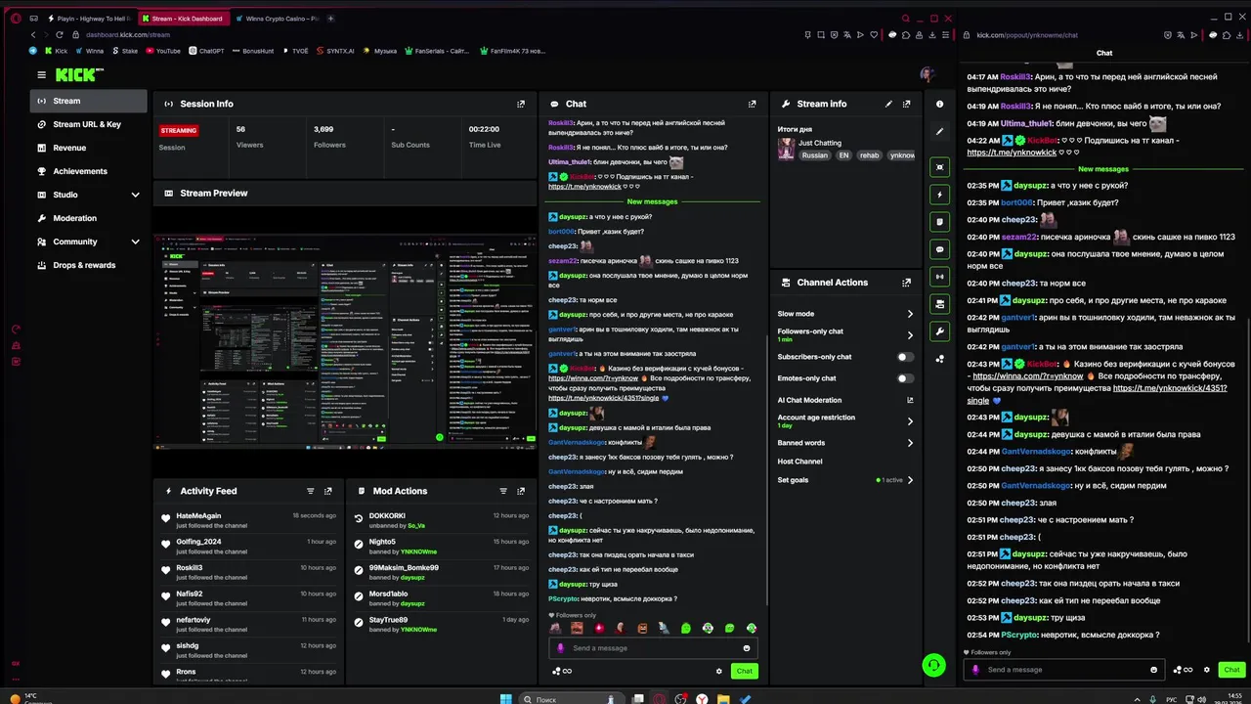Toggle the wrench widget icon
1251x704 pixels.
[x=940, y=331]
